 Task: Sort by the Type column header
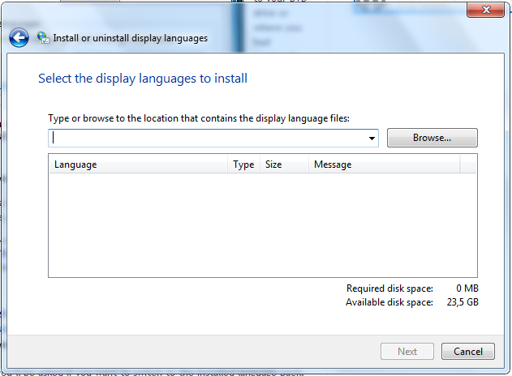[243, 164]
